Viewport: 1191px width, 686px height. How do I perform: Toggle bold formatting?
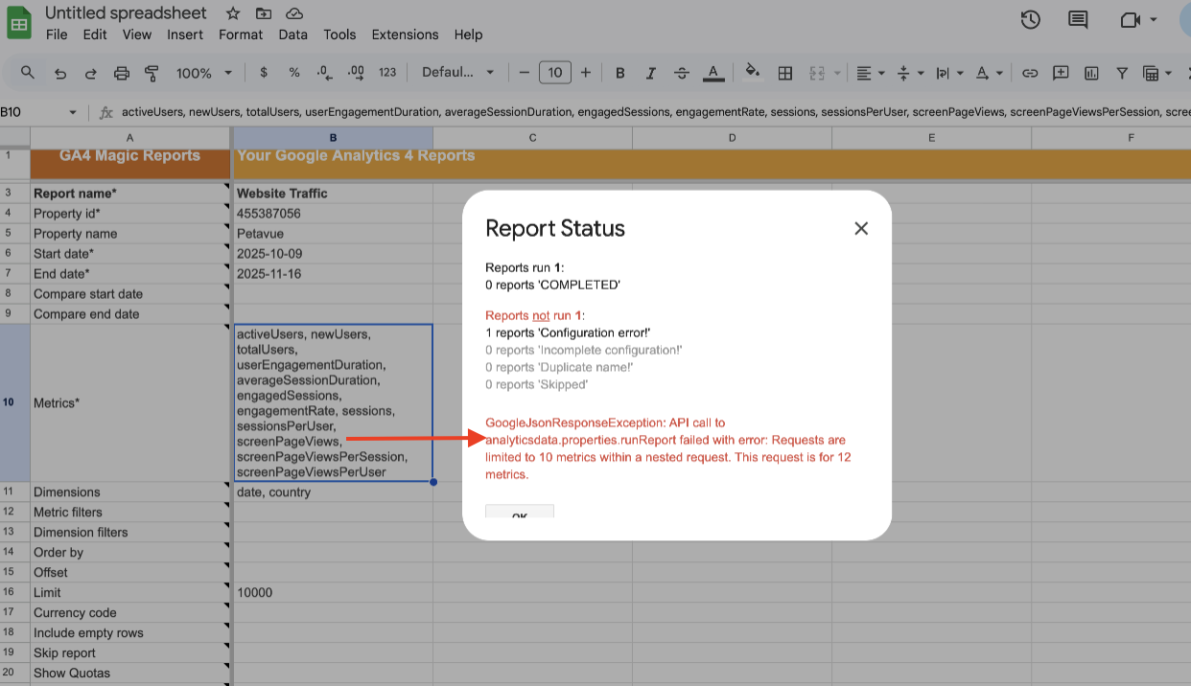click(620, 73)
